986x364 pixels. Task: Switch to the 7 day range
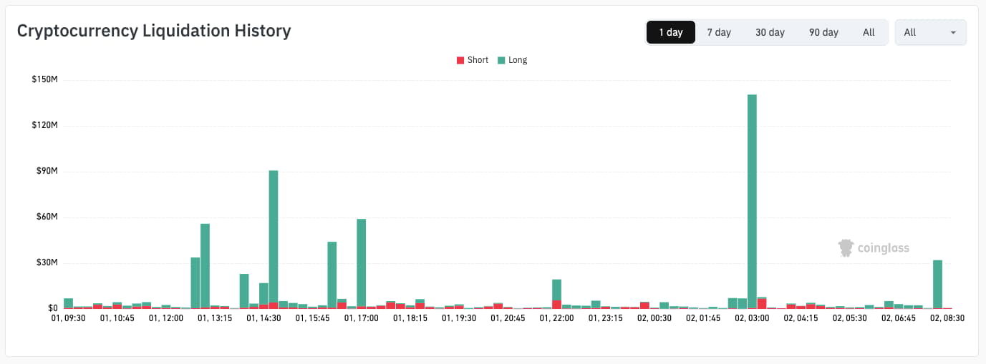pos(719,32)
